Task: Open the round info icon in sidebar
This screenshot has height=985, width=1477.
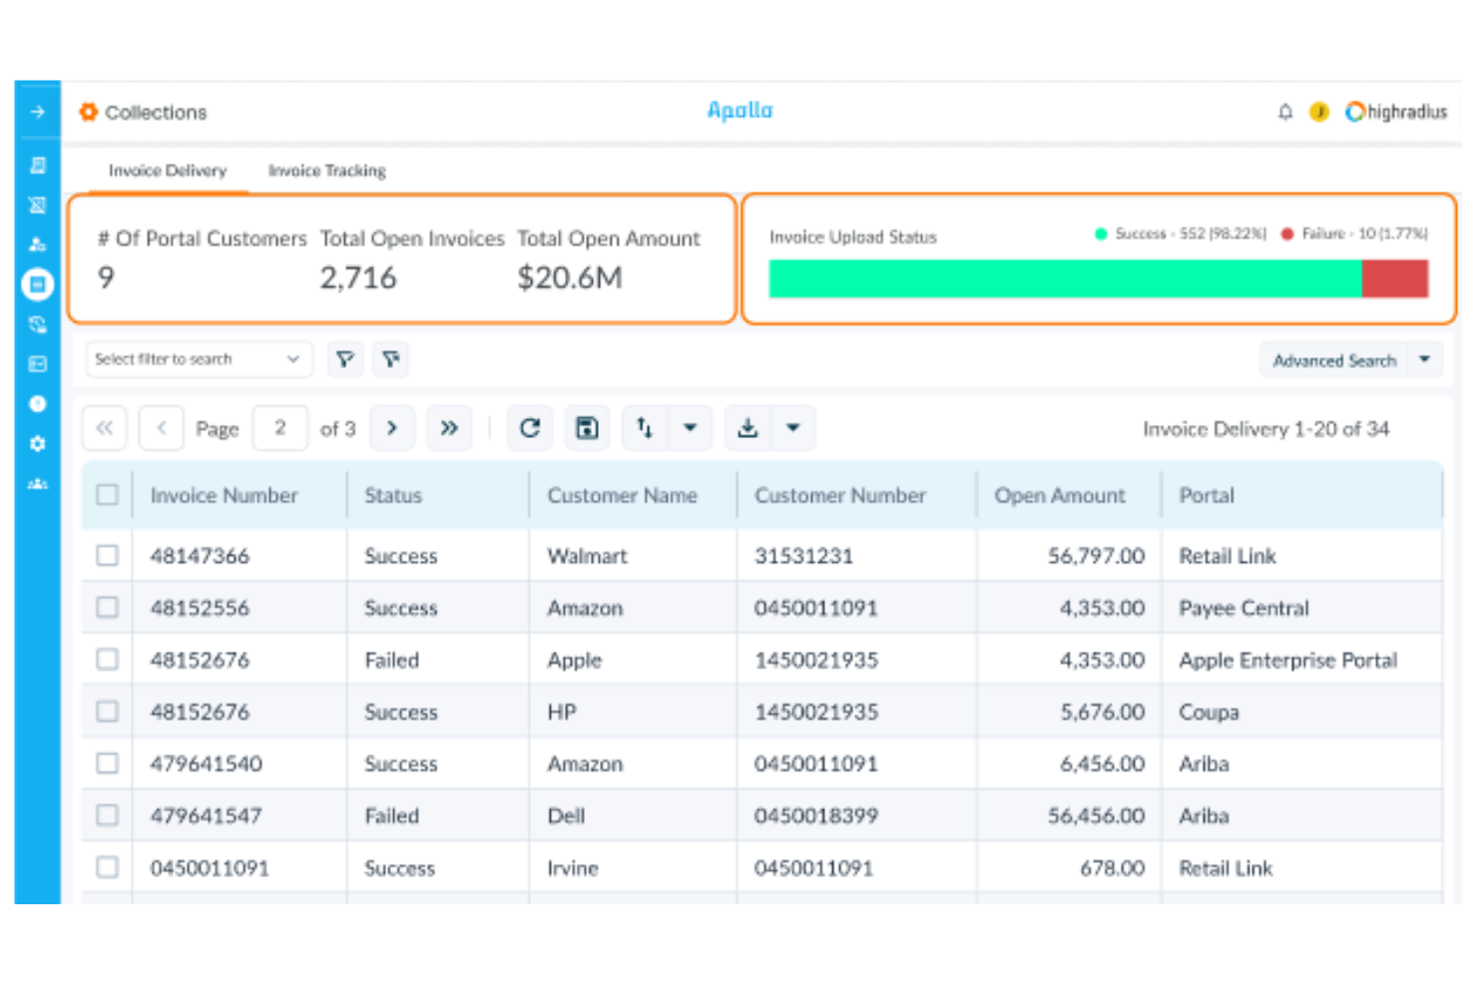Action: pyautogui.click(x=38, y=404)
